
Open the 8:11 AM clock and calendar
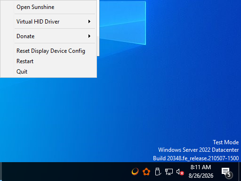[201, 172]
